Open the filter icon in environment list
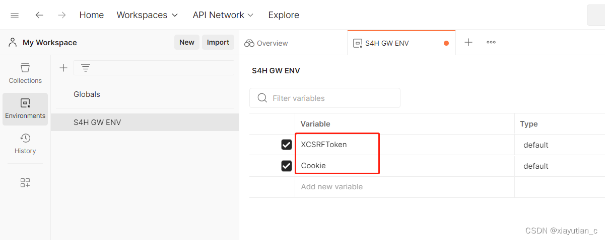The image size is (605, 240). pyautogui.click(x=86, y=68)
